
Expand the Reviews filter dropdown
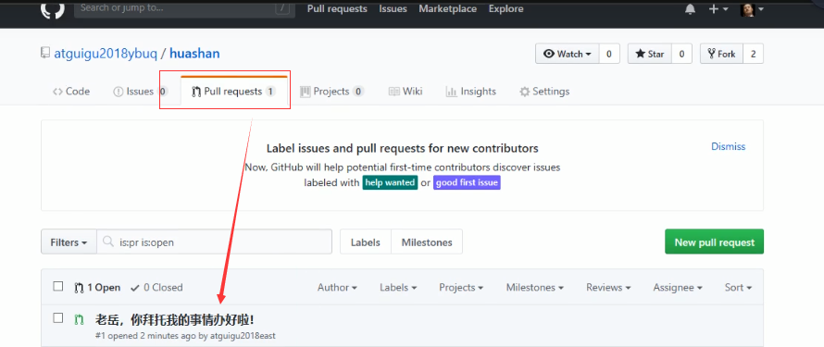[608, 287]
